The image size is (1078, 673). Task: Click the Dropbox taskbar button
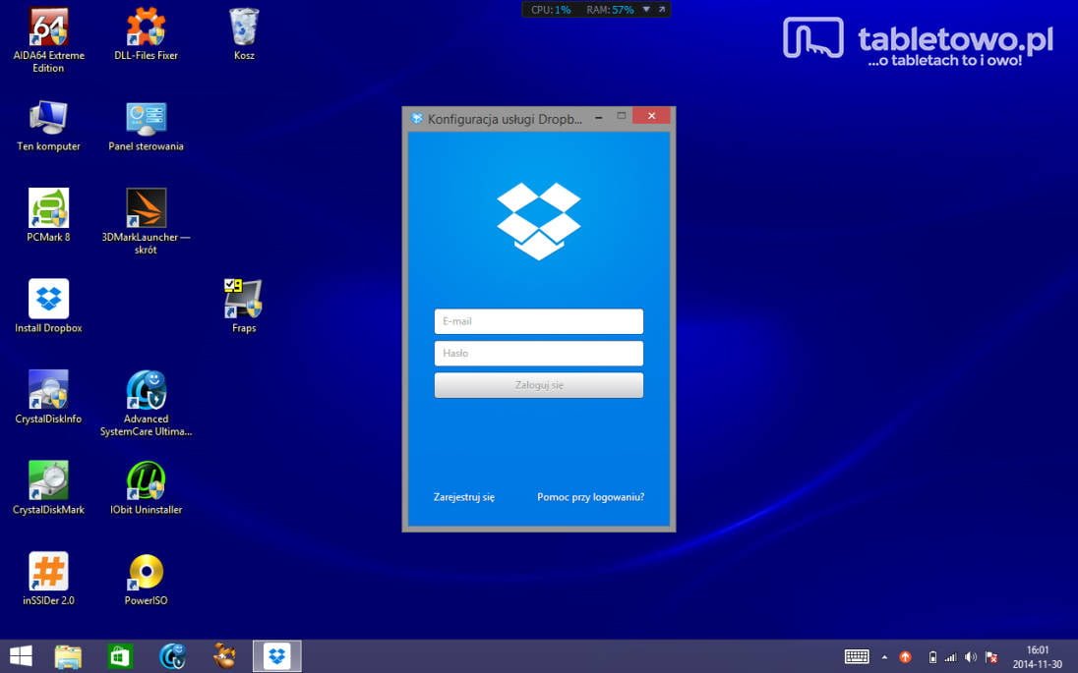tap(277, 656)
